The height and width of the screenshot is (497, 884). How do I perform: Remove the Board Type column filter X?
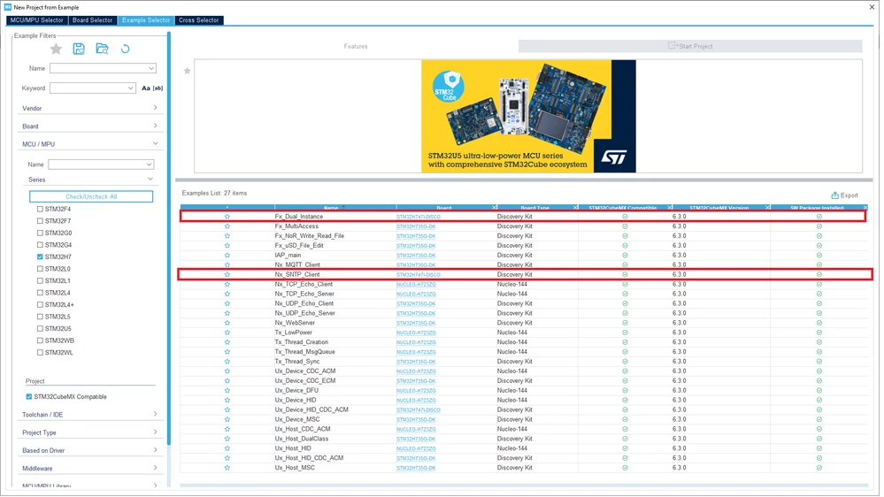[575, 207]
